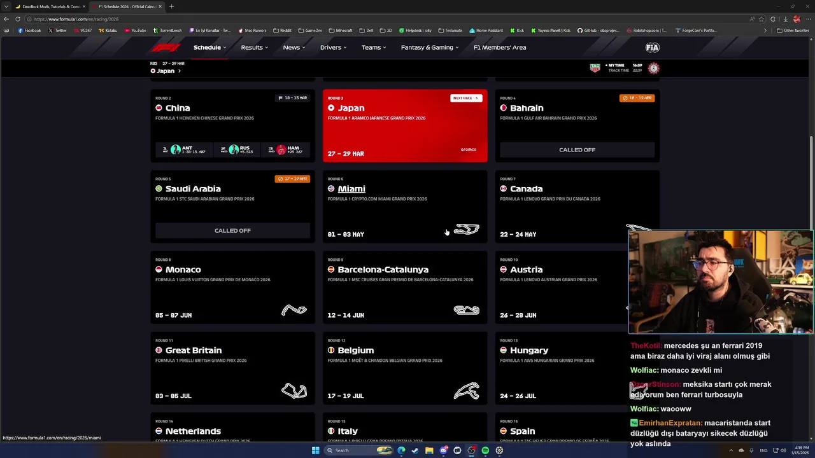Open the China Grand Prix card
The width and height of the screenshot is (815, 458).
232,126
